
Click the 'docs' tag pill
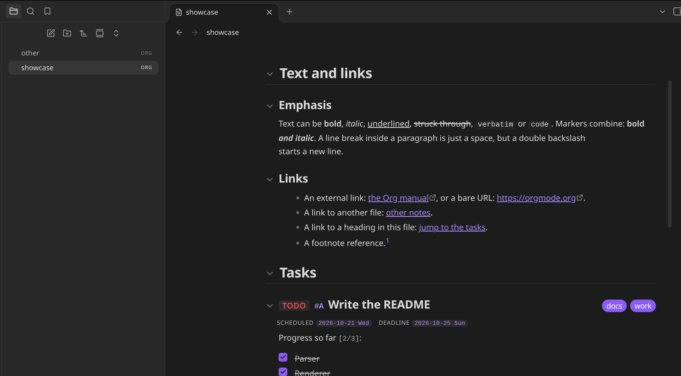614,306
